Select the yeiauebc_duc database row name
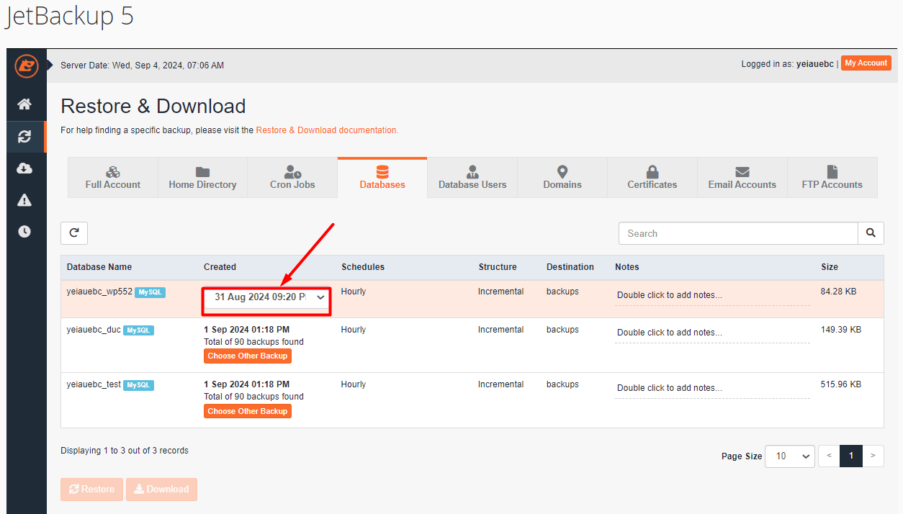The width and height of the screenshot is (903, 514). (94, 330)
